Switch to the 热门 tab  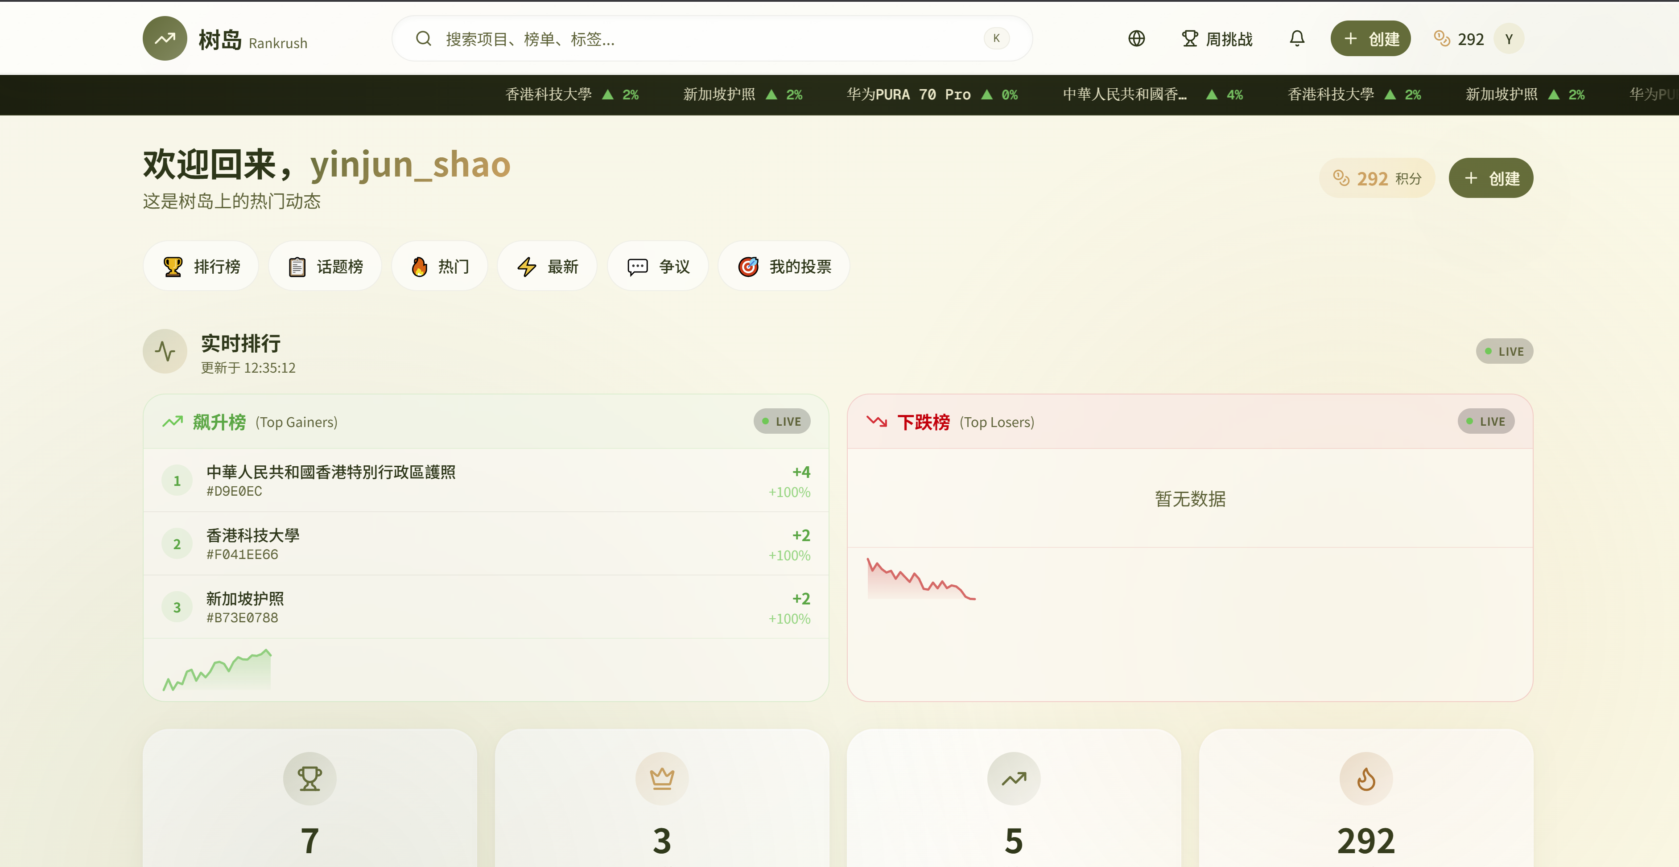click(440, 267)
